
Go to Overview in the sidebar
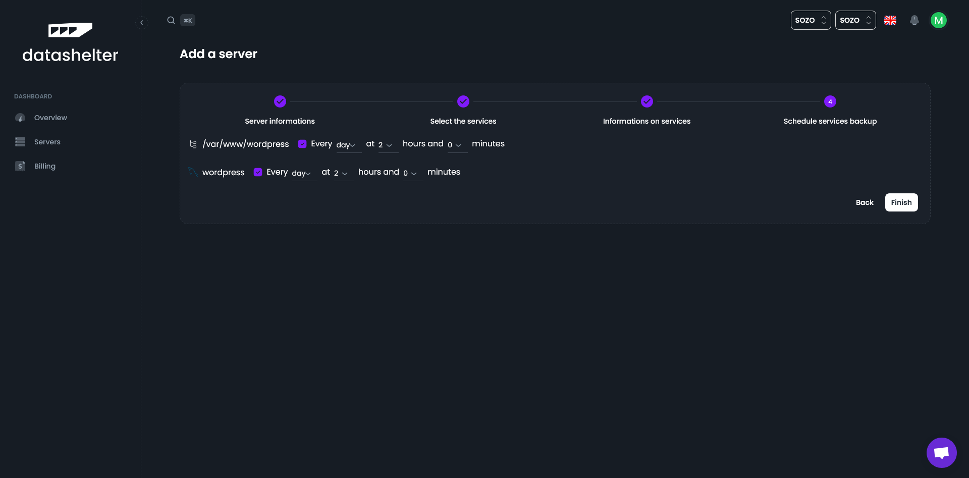[x=50, y=118]
